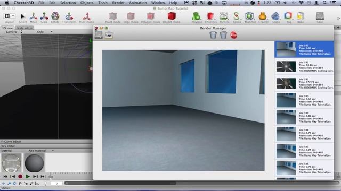The image size is (341, 191).
Task: Select the Move tool in toolbar
Action: point(33,16)
